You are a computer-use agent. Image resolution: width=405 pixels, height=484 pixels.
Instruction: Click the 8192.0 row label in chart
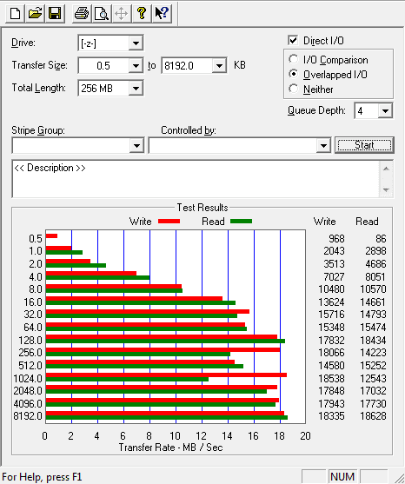pos(28,416)
